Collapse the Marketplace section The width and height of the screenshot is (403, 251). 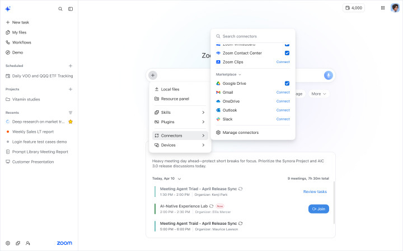point(228,75)
